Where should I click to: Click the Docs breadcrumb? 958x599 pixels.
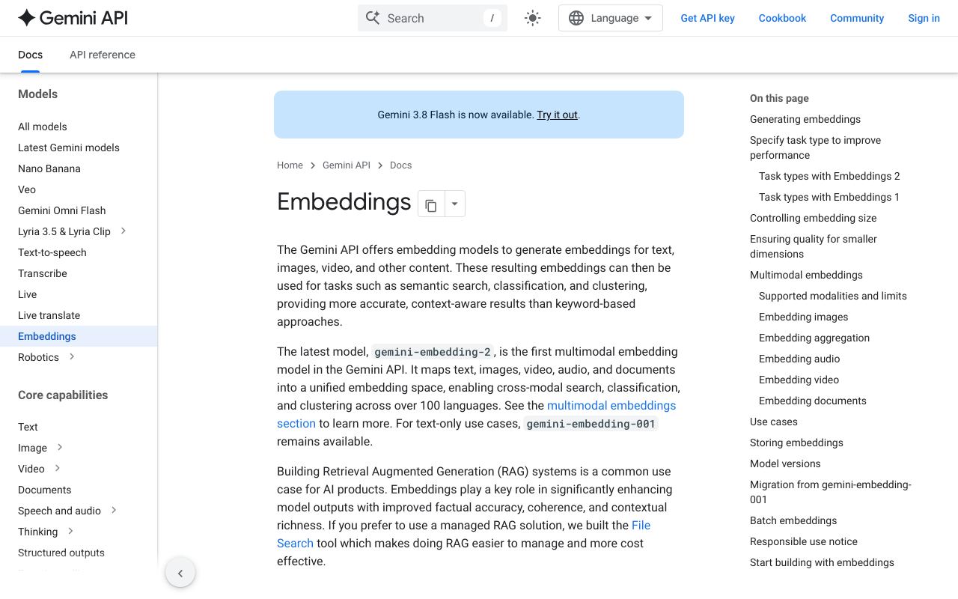pyautogui.click(x=400, y=165)
